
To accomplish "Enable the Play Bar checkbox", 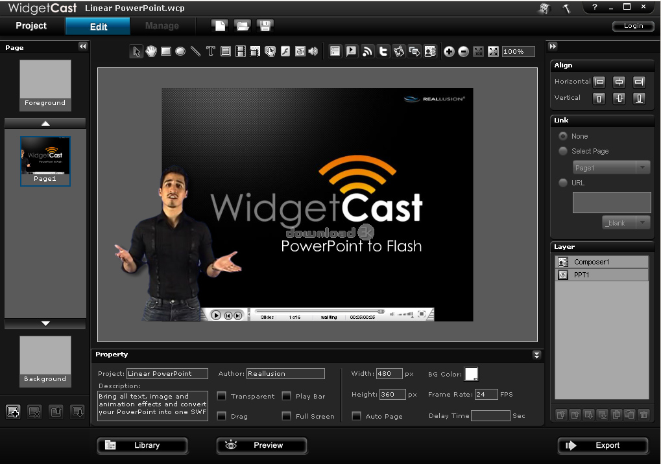I will 287,396.
